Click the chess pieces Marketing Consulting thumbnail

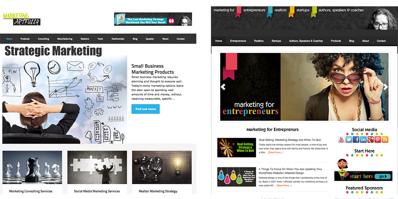coord(32,167)
